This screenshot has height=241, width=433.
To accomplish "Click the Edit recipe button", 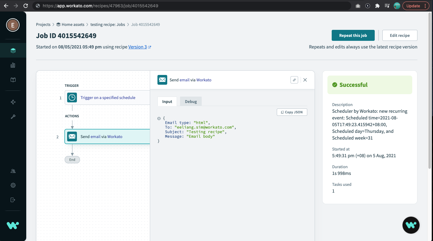I will pos(400,35).
